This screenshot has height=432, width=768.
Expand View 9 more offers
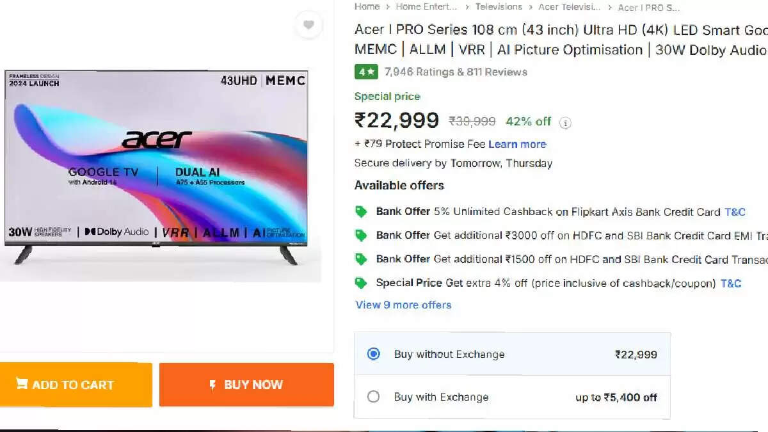click(403, 305)
